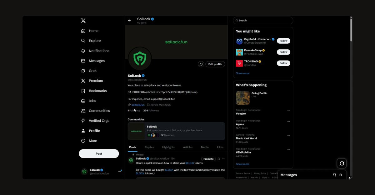Open more options for #degiro trend
The image size is (375, 195).
pos(288,111)
